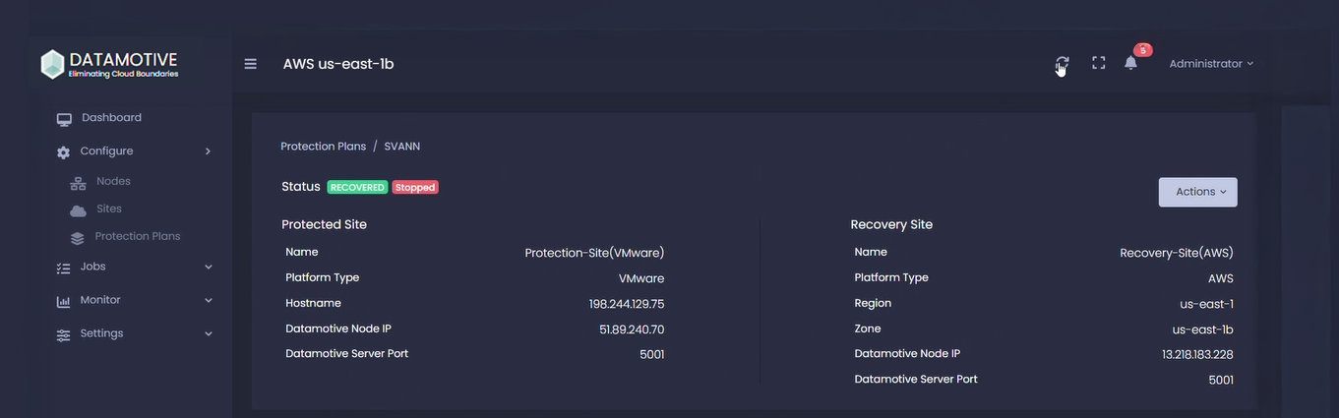Toggle fullscreen mode icon
Screen dimensions: 1339x418
click(x=1099, y=63)
